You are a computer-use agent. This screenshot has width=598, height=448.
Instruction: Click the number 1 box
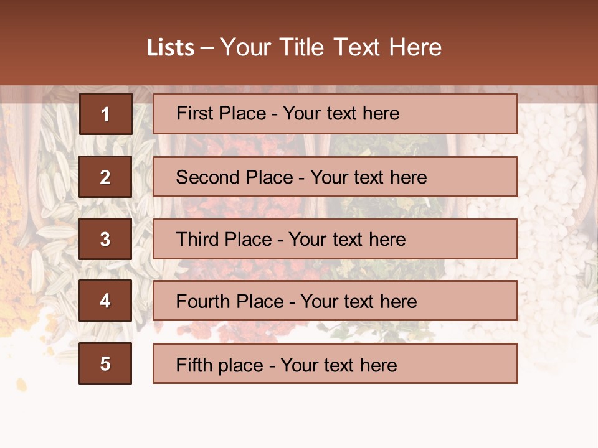[x=106, y=114]
